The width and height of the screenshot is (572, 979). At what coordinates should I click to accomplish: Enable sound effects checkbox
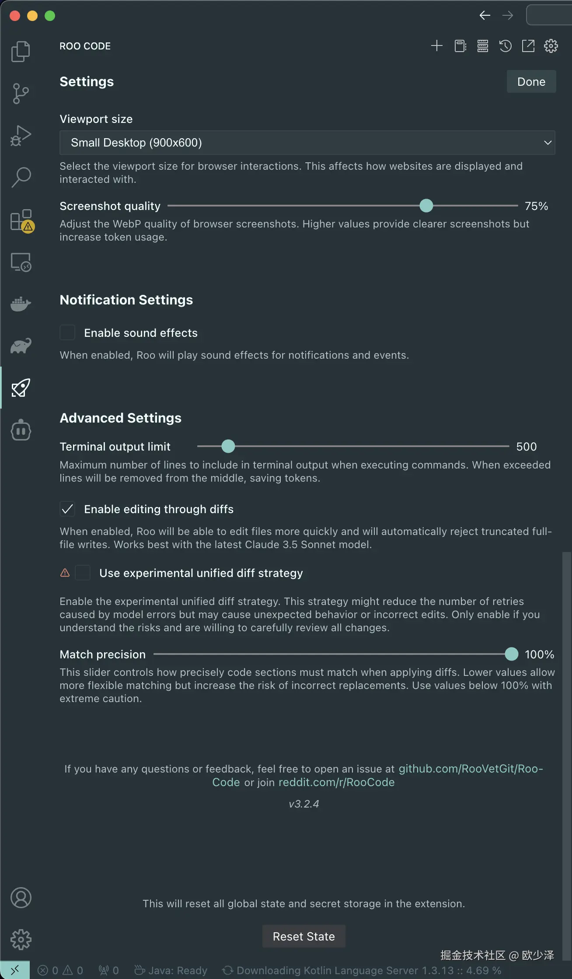tap(67, 333)
